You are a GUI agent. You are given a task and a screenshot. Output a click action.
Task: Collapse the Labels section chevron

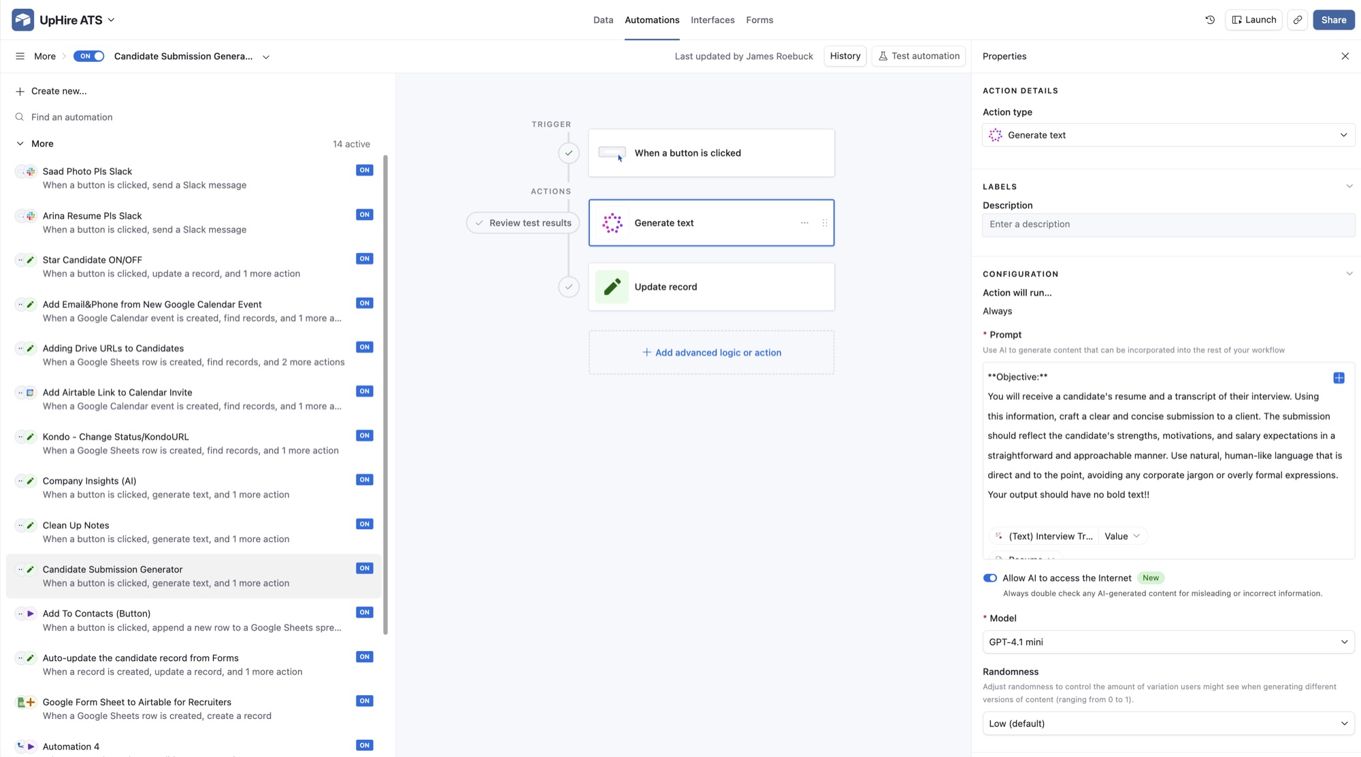point(1349,186)
